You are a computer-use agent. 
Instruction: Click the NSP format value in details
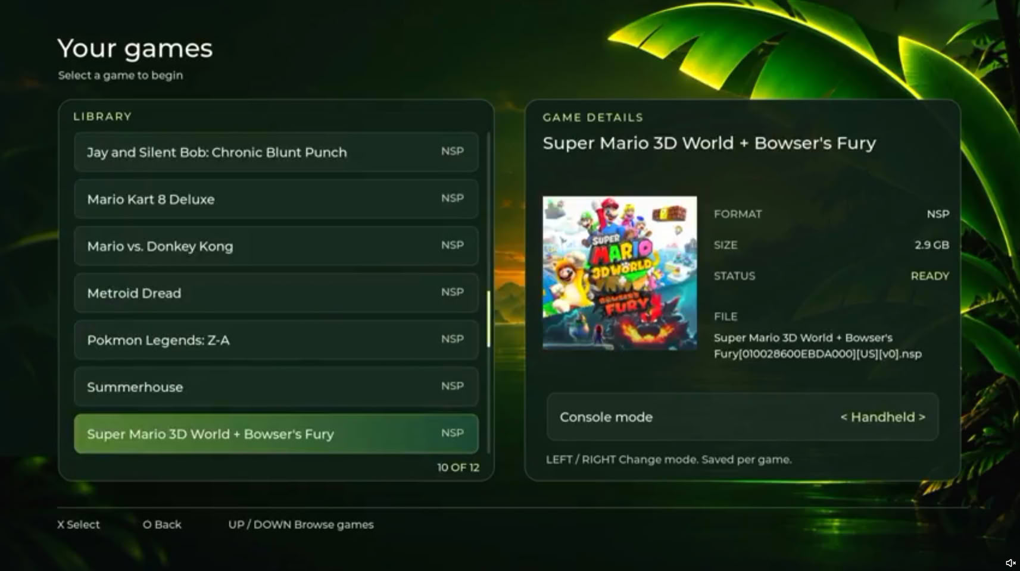tap(938, 214)
